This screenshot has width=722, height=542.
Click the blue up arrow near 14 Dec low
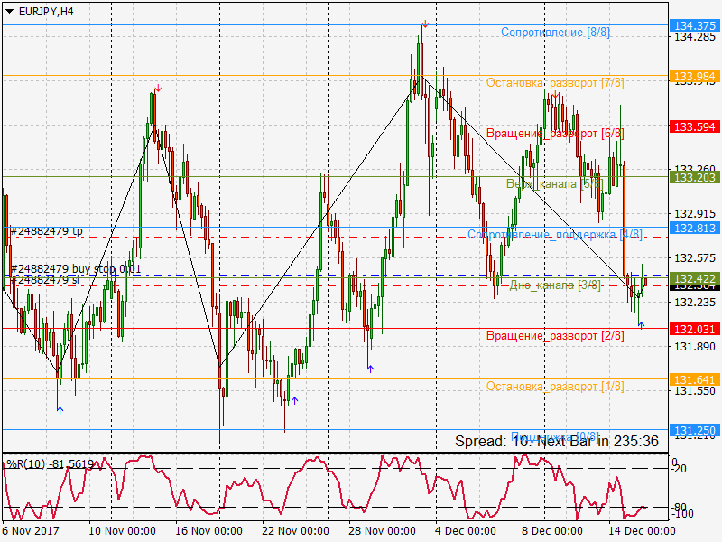click(x=642, y=325)
